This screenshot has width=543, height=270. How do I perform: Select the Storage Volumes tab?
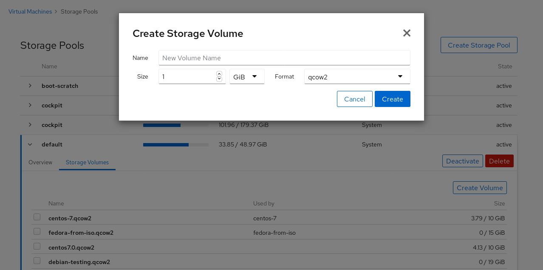click(87, 163)
